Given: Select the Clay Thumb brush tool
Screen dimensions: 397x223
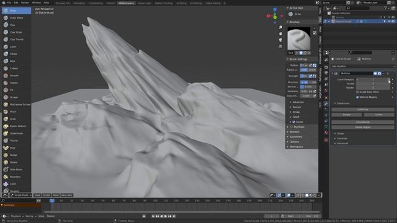Looking at the screenshot, I should pos(17,40).
